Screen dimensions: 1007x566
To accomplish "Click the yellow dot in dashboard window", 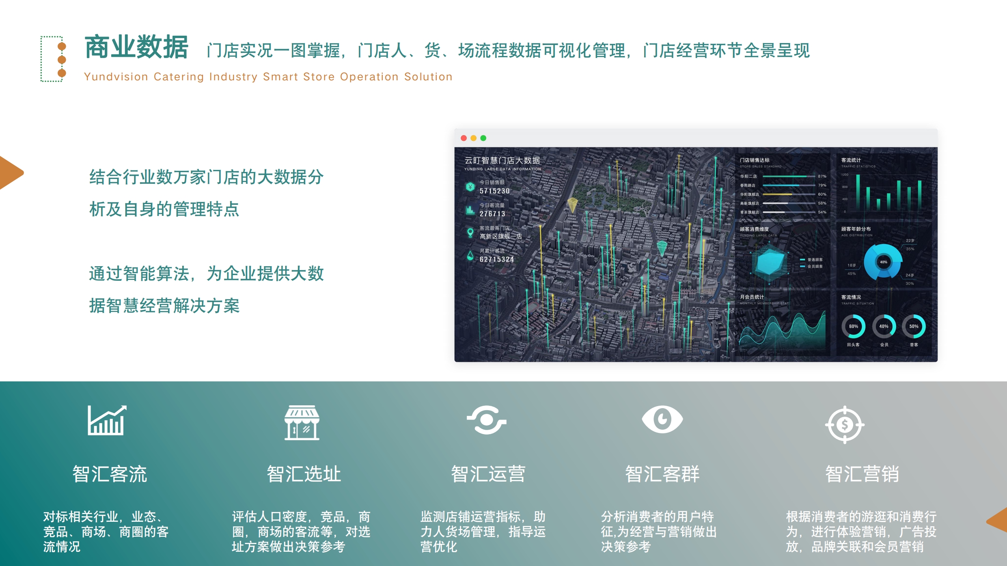I will (x=473, y=138).
